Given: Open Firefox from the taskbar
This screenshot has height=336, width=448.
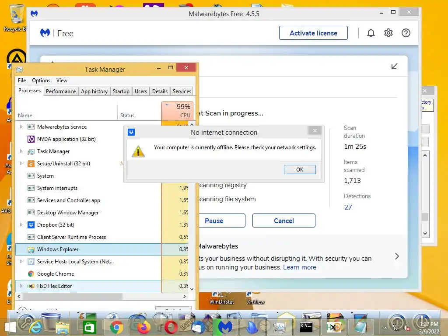Looking at the screenshot, I should [143, 327].
